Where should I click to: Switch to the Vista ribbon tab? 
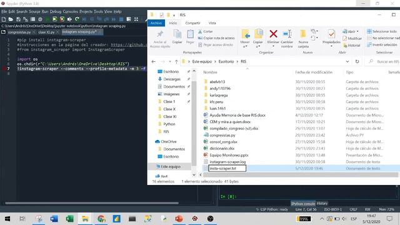[x=212, y=23]
